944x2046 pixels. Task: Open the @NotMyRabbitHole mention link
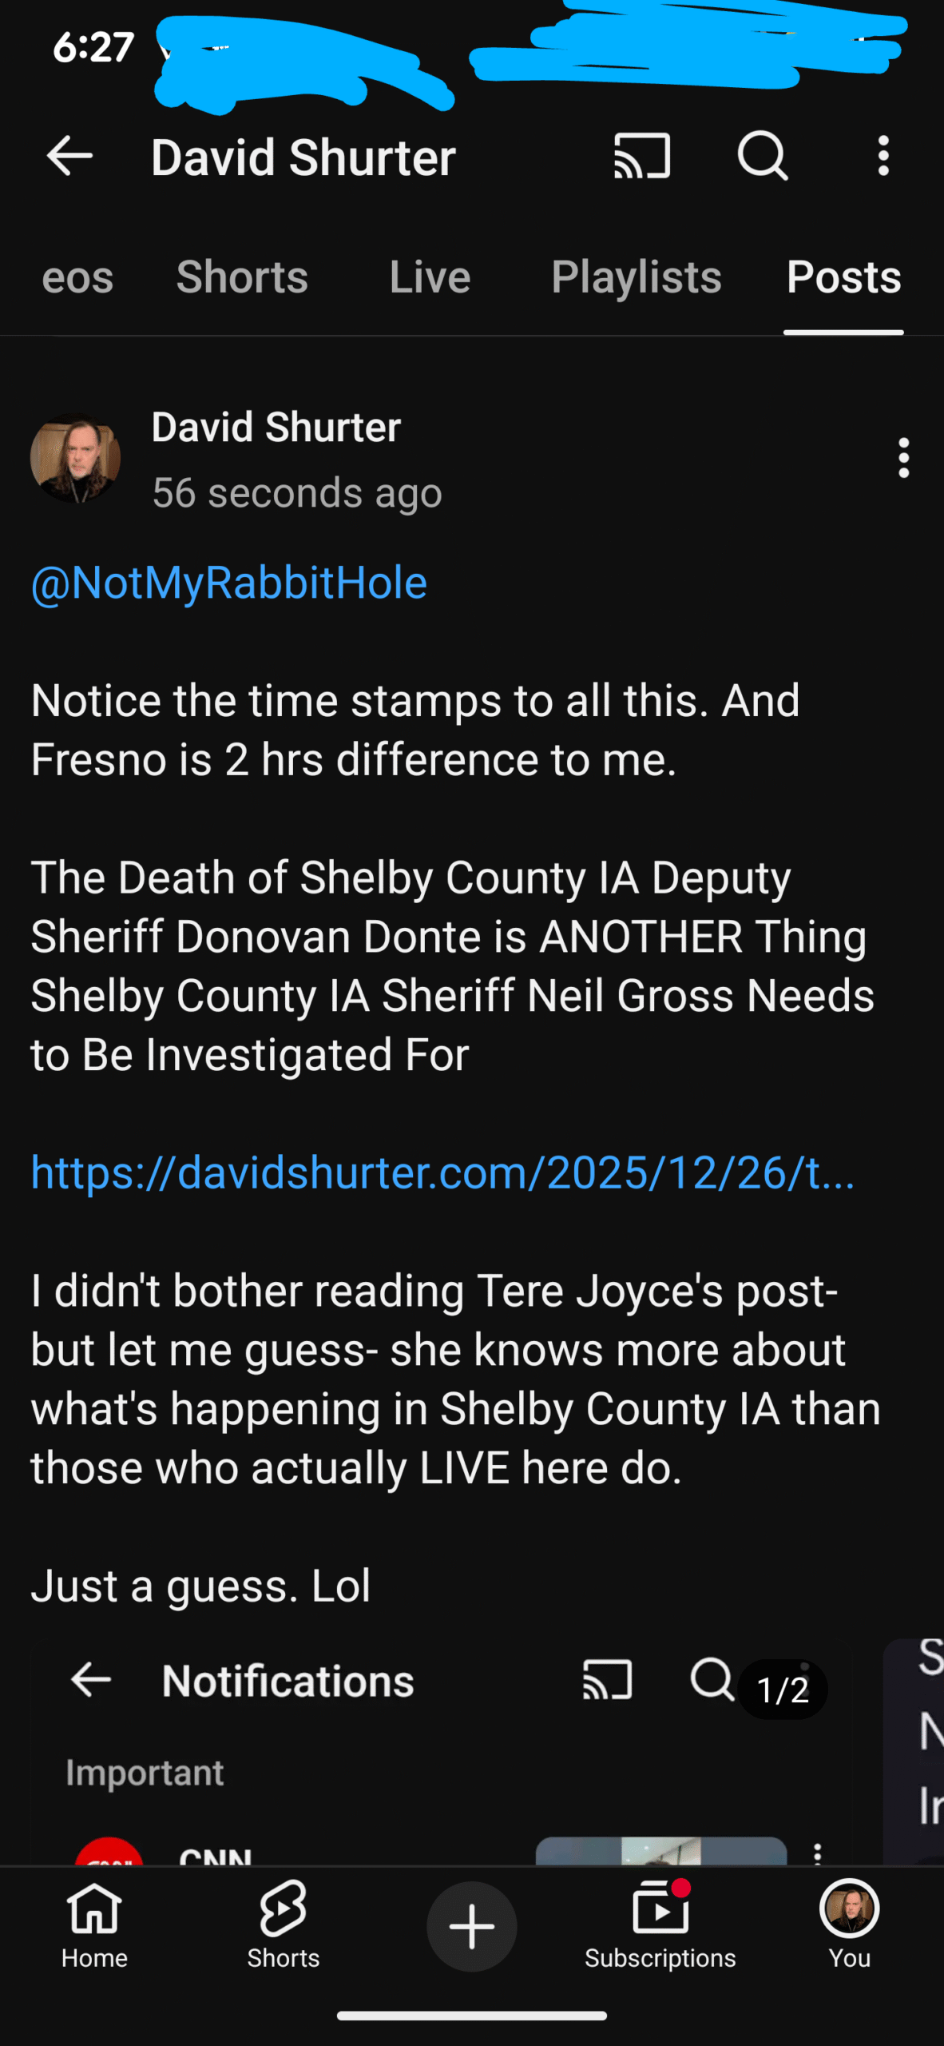(x=229, y=583)
